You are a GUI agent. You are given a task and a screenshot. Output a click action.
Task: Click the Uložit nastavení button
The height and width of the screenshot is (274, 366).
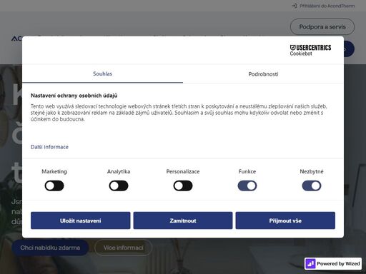pyautogui.click(x=81, y=220)
